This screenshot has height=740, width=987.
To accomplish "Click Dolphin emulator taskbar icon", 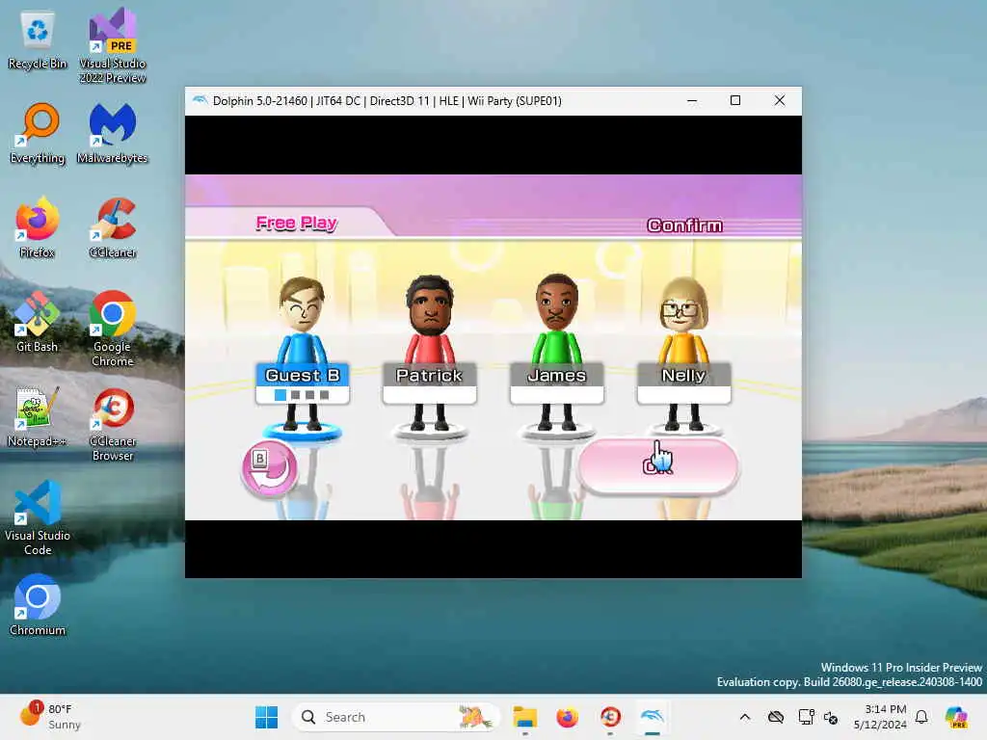I will tap(653, 717).
